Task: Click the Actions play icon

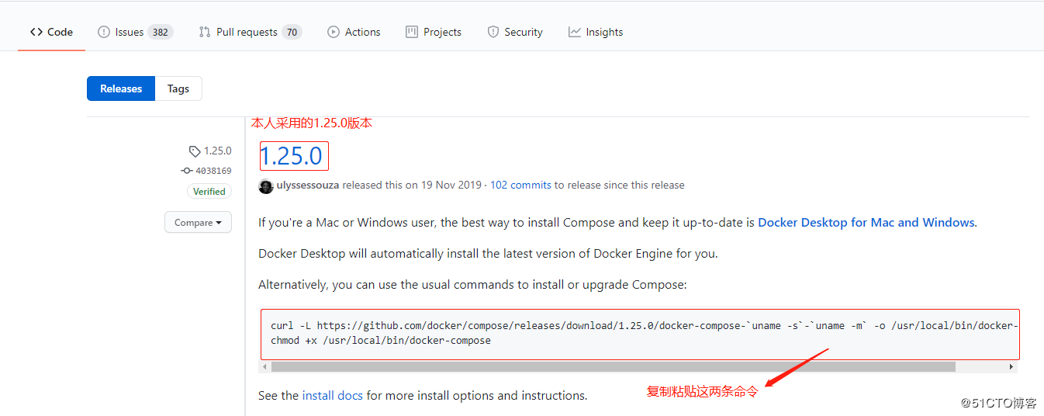Action: pyautogui.click(x=334, y=32)
